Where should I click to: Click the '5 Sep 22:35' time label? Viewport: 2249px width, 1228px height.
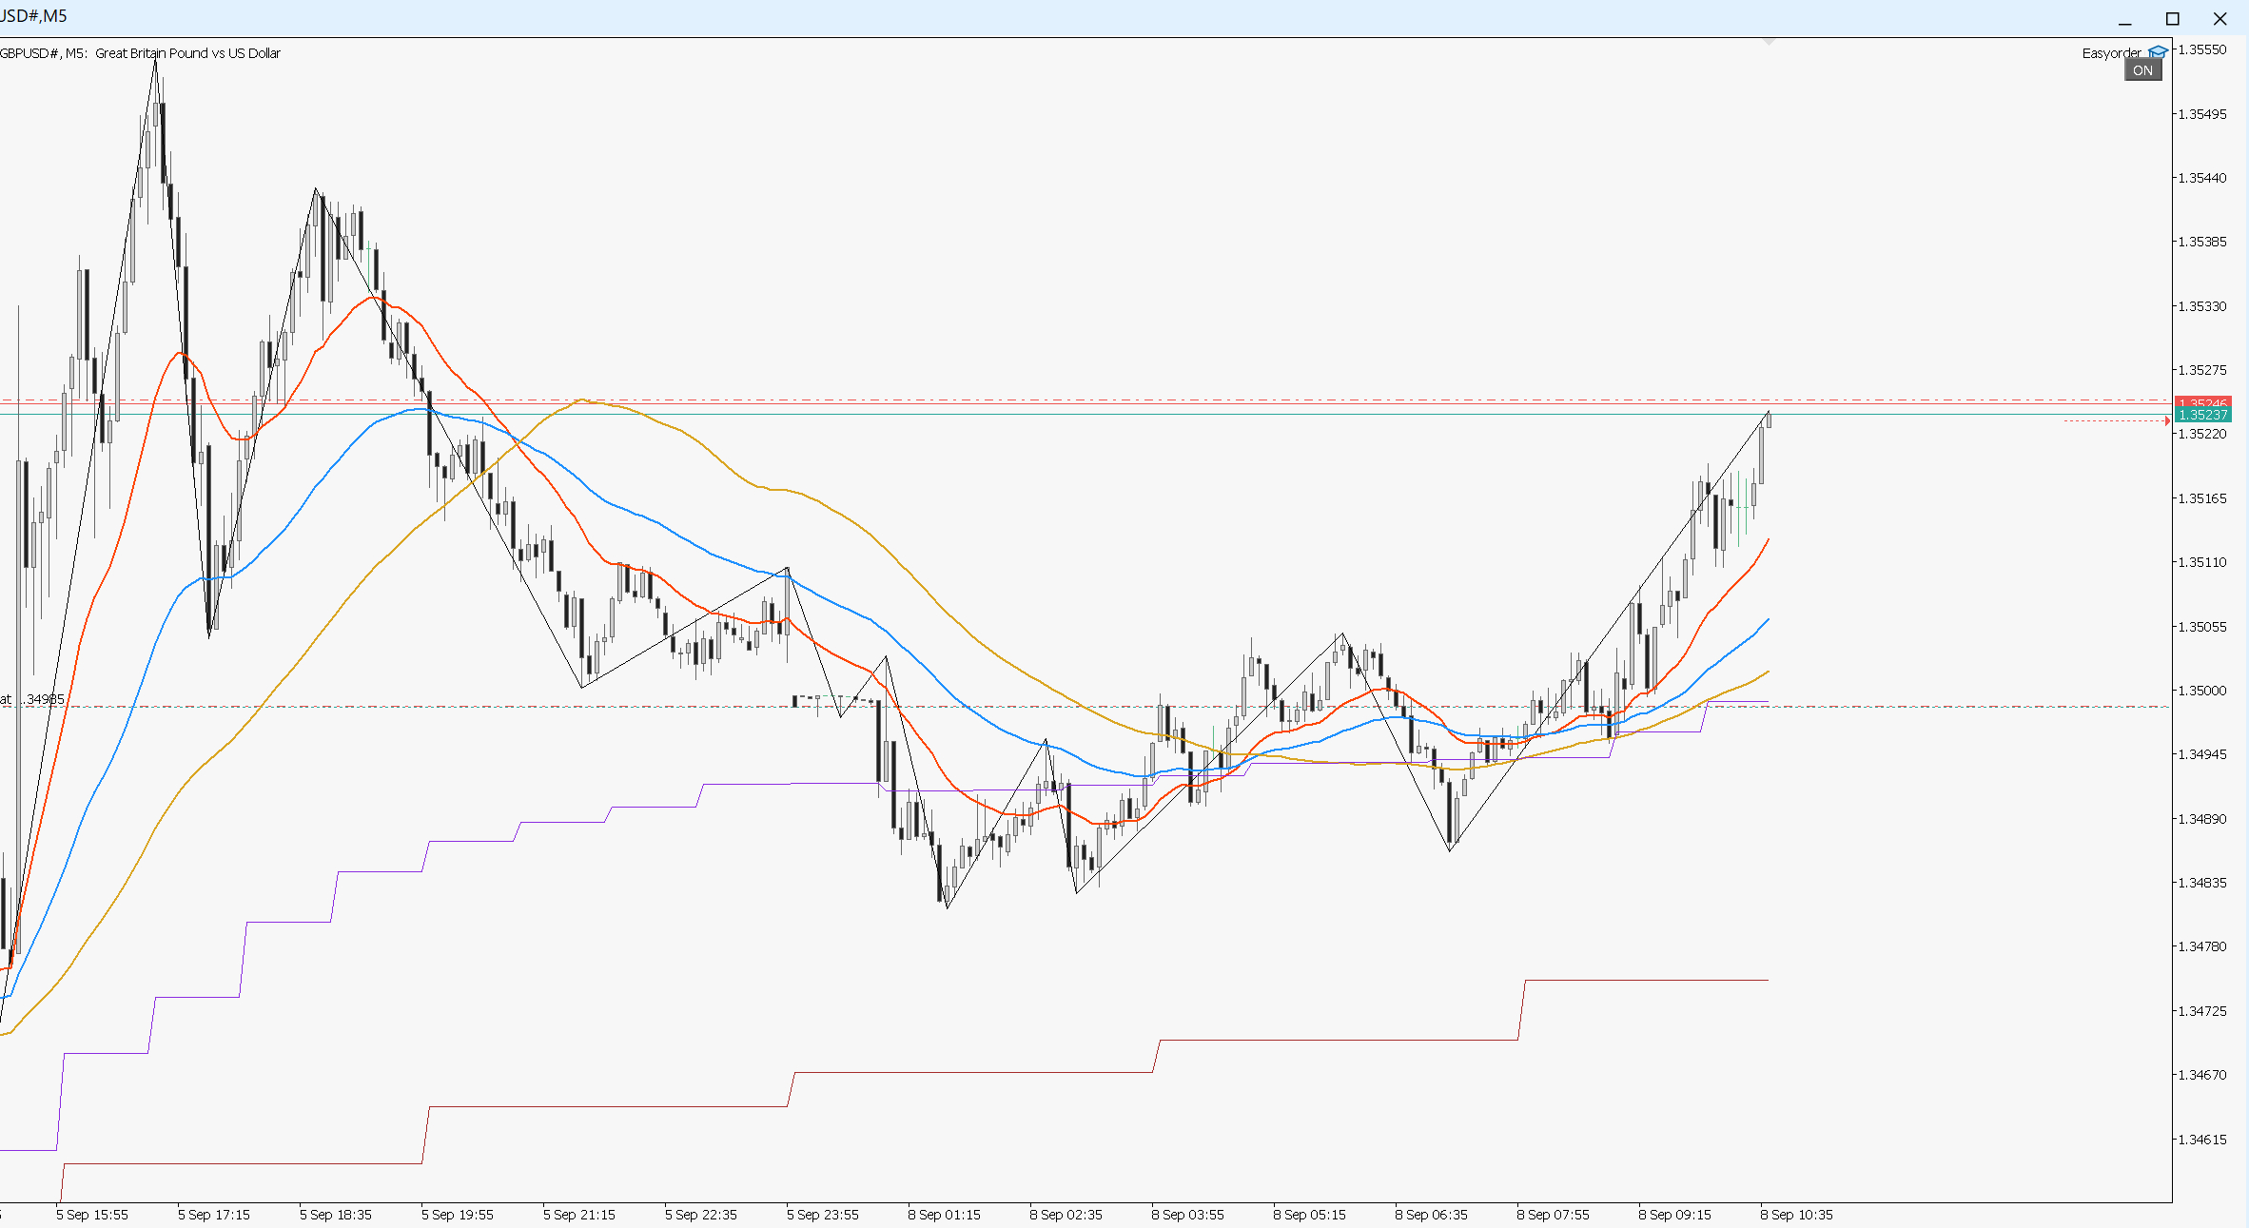pyautogui.click(x=701, y=1215)
